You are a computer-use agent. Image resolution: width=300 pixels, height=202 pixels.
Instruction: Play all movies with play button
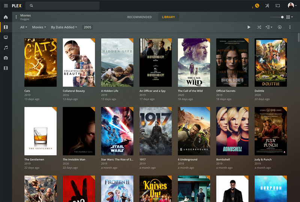(249, 27)
